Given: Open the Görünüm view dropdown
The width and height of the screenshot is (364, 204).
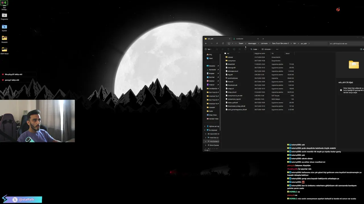Looking at the screenshot, I should [x=267, y=49].
